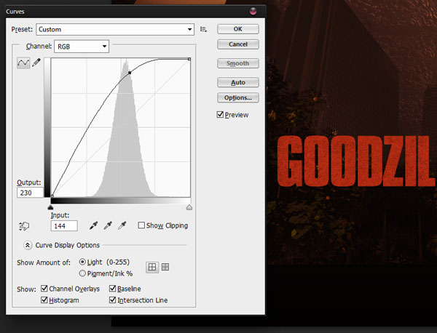Select the edit points curve tool
437x333 pixels.
23,63
